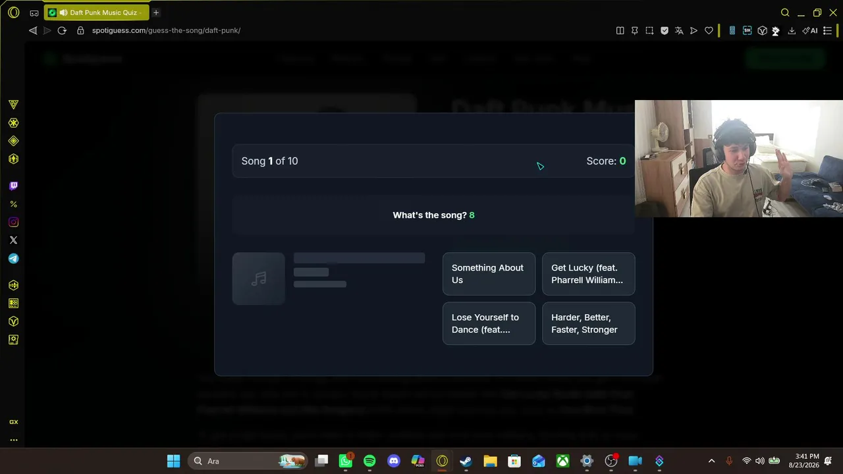
Task: Open Instagram in the sidebar
Action: coord(13,223)
